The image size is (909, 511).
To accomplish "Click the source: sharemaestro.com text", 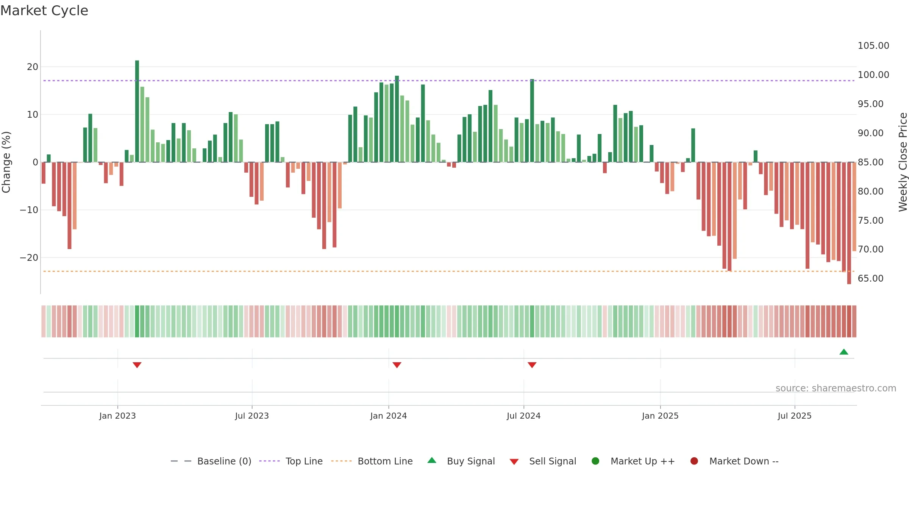I will pos(836,388).
